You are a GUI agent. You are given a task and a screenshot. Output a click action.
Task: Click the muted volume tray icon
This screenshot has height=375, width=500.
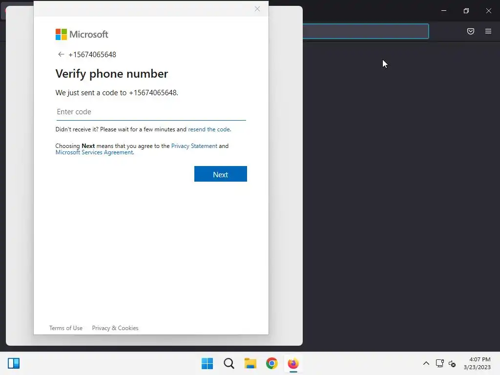coord(452,363)
